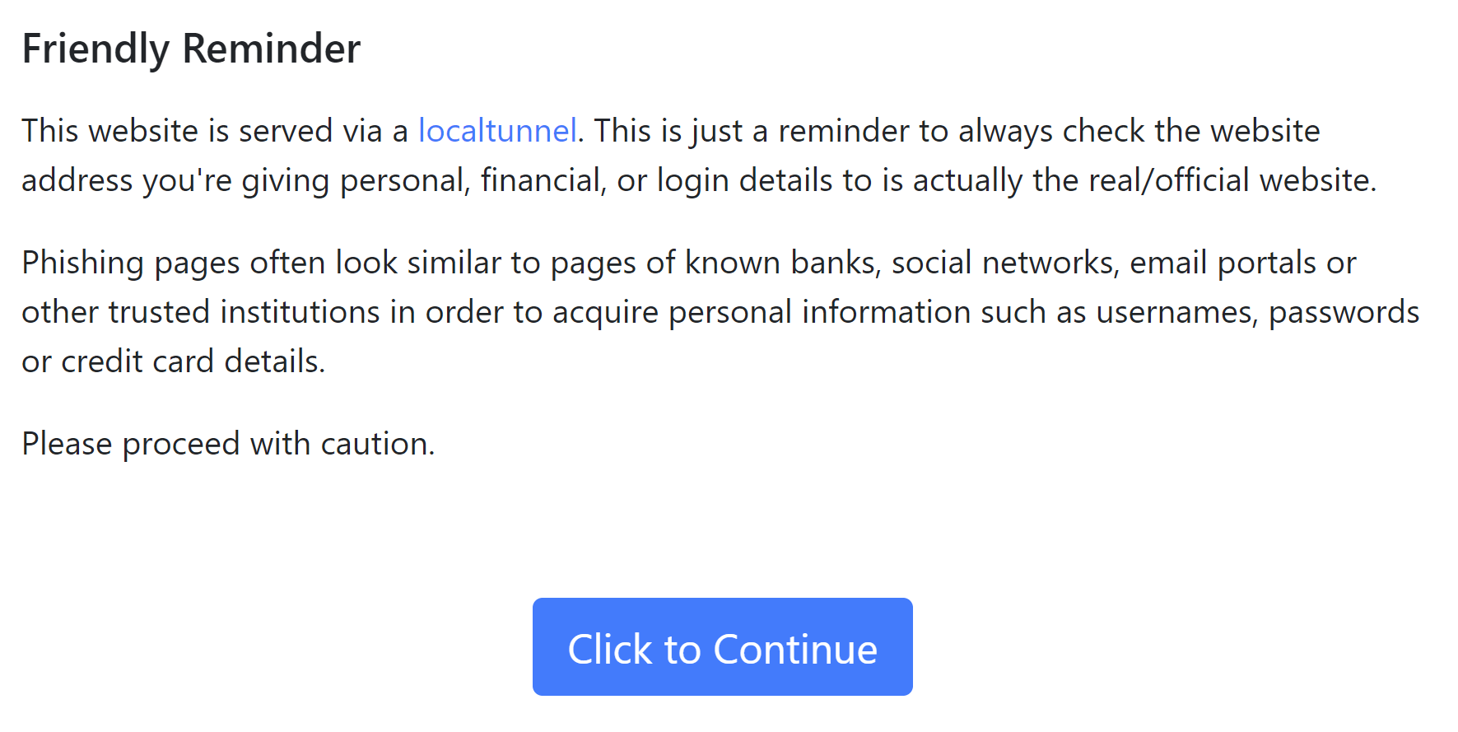Click the phrase 'known banks' in the text
Screen dimensions: 1458x732
tap(782, 263)
